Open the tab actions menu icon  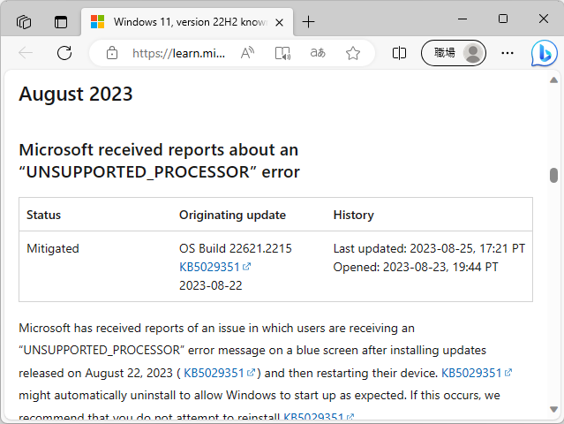click(x=61, y=22)
